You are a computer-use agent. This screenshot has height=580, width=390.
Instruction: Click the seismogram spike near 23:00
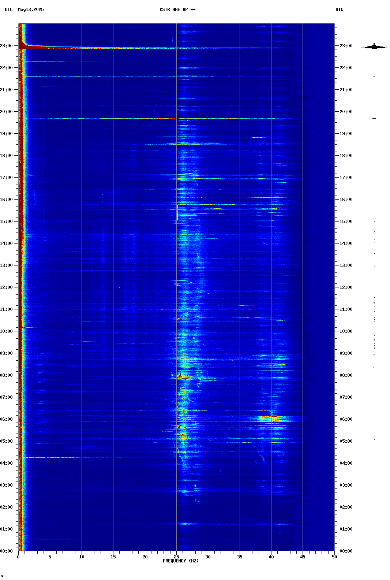374,47
